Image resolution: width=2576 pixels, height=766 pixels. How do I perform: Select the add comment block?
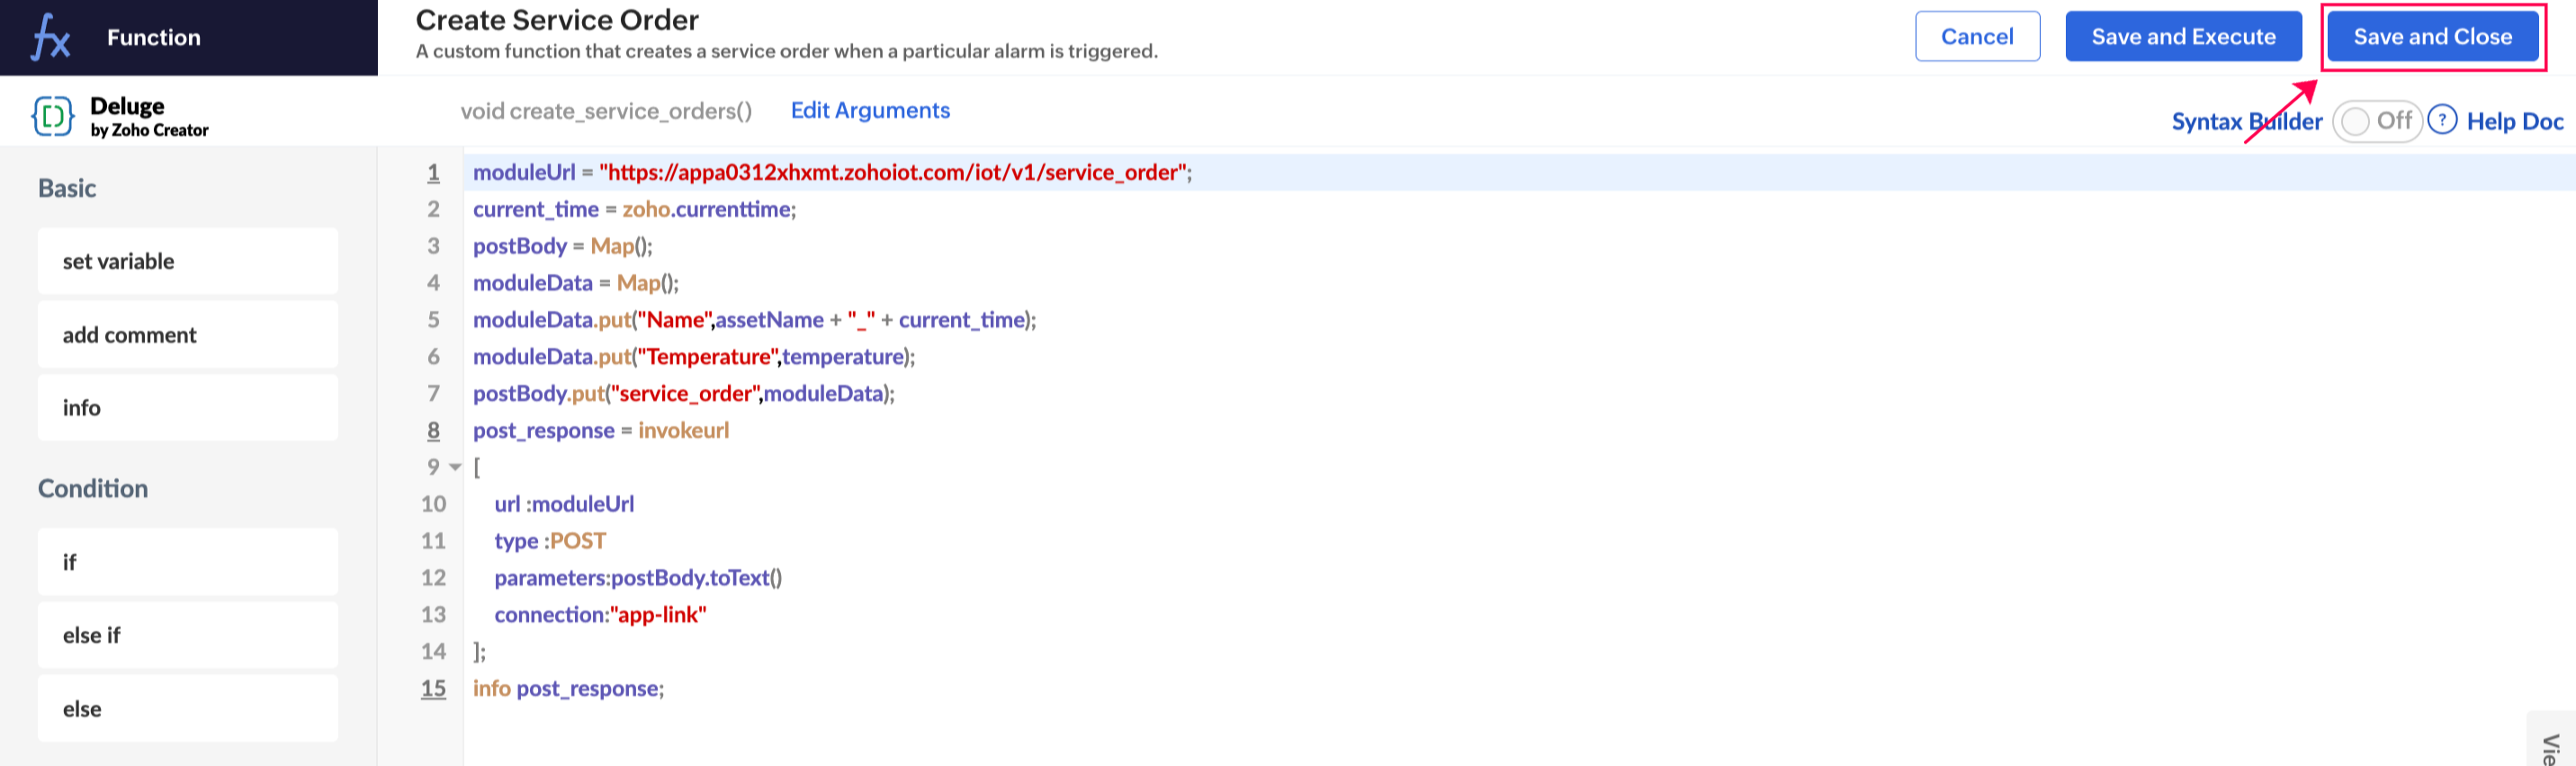[x=188, y=334]
